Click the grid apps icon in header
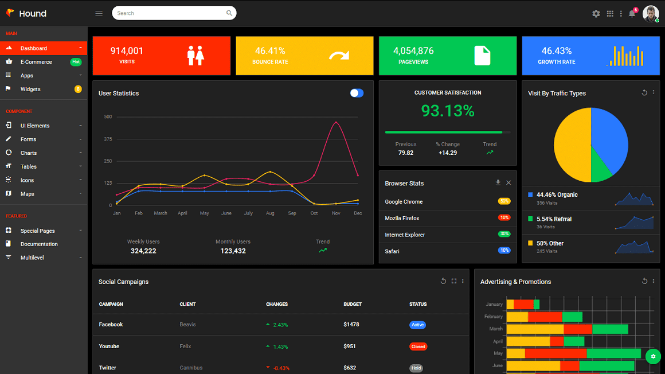 click(x=610, y=13)
